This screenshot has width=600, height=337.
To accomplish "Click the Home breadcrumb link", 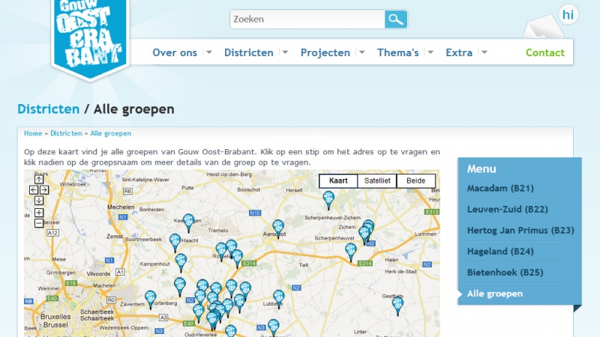I will 33,133.
